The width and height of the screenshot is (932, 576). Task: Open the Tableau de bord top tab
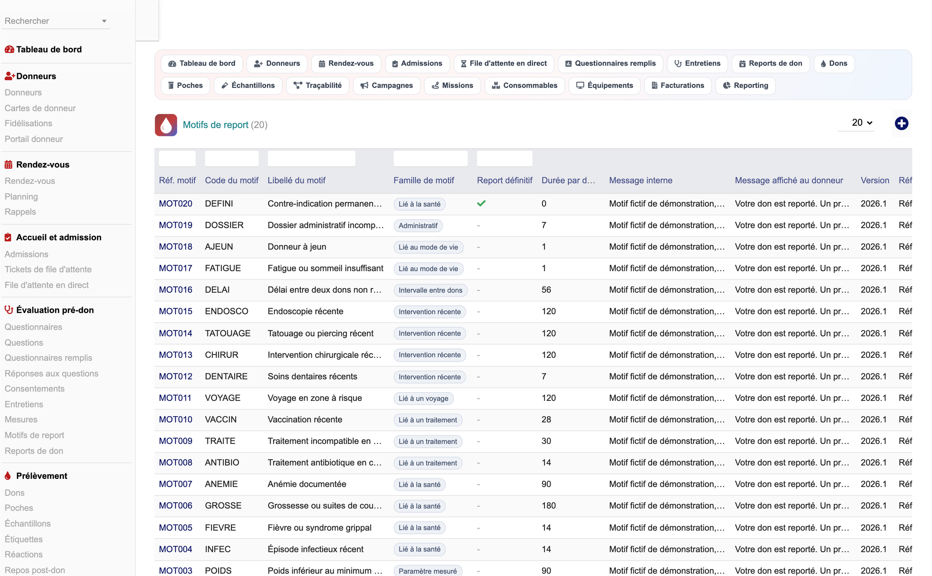[x=202, y=64]
